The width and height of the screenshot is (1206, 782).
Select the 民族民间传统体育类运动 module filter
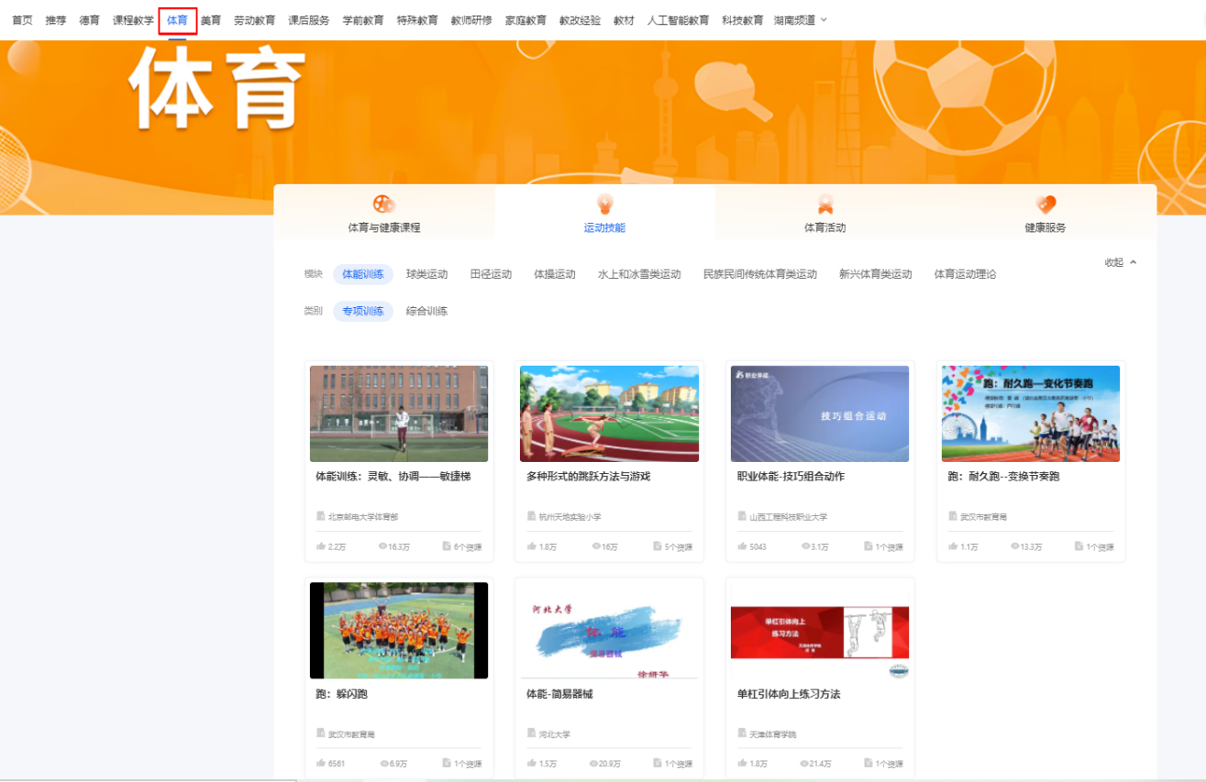pos(759,274)
